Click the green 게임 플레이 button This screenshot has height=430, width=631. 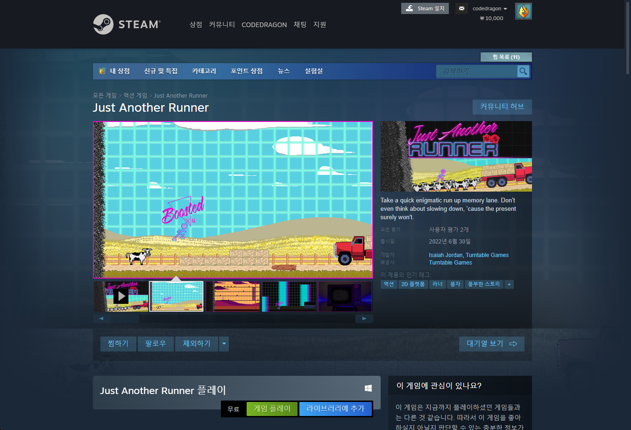pyautogui.click(x=272, y=409)
